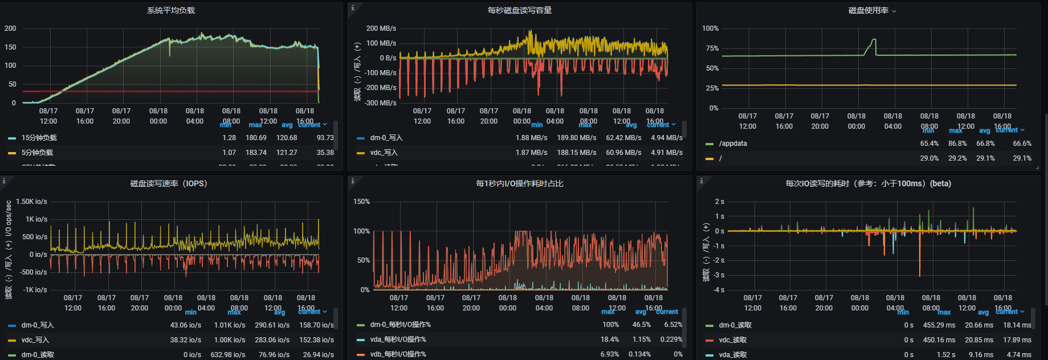Click the /appdata legend color icon
The width and height of the screenshot is (1048, 360).
tap(709, 144)
